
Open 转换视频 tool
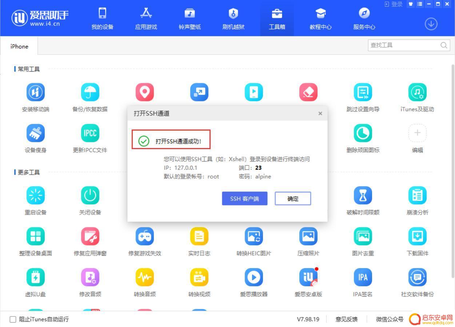click(x=199, y=277)
